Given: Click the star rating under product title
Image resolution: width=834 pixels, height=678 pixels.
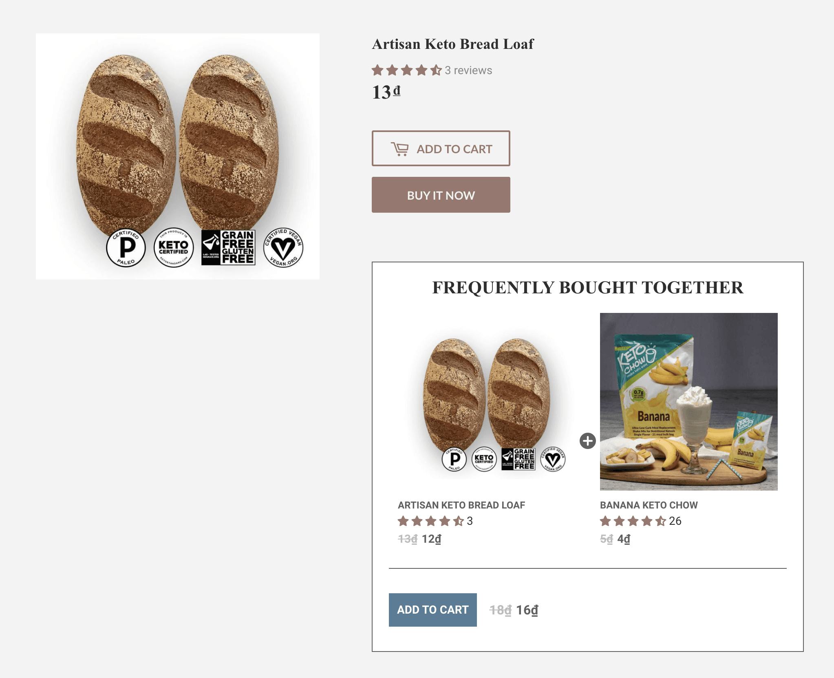Looking at the screenshot, I should click(x=406, y=70).
